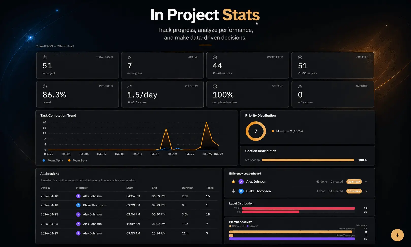This screenshot has width=411, height=247.
Task: Click the Priority Distribution donut chart
Action: pos(256,131)
